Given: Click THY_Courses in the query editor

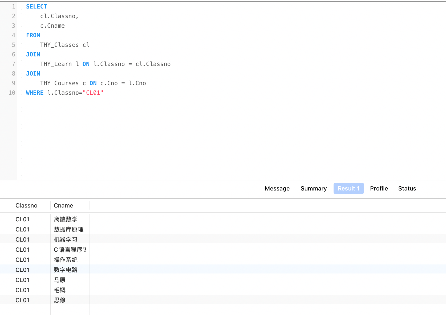Looking at the screenshot, I should click(x=59, y=83).
